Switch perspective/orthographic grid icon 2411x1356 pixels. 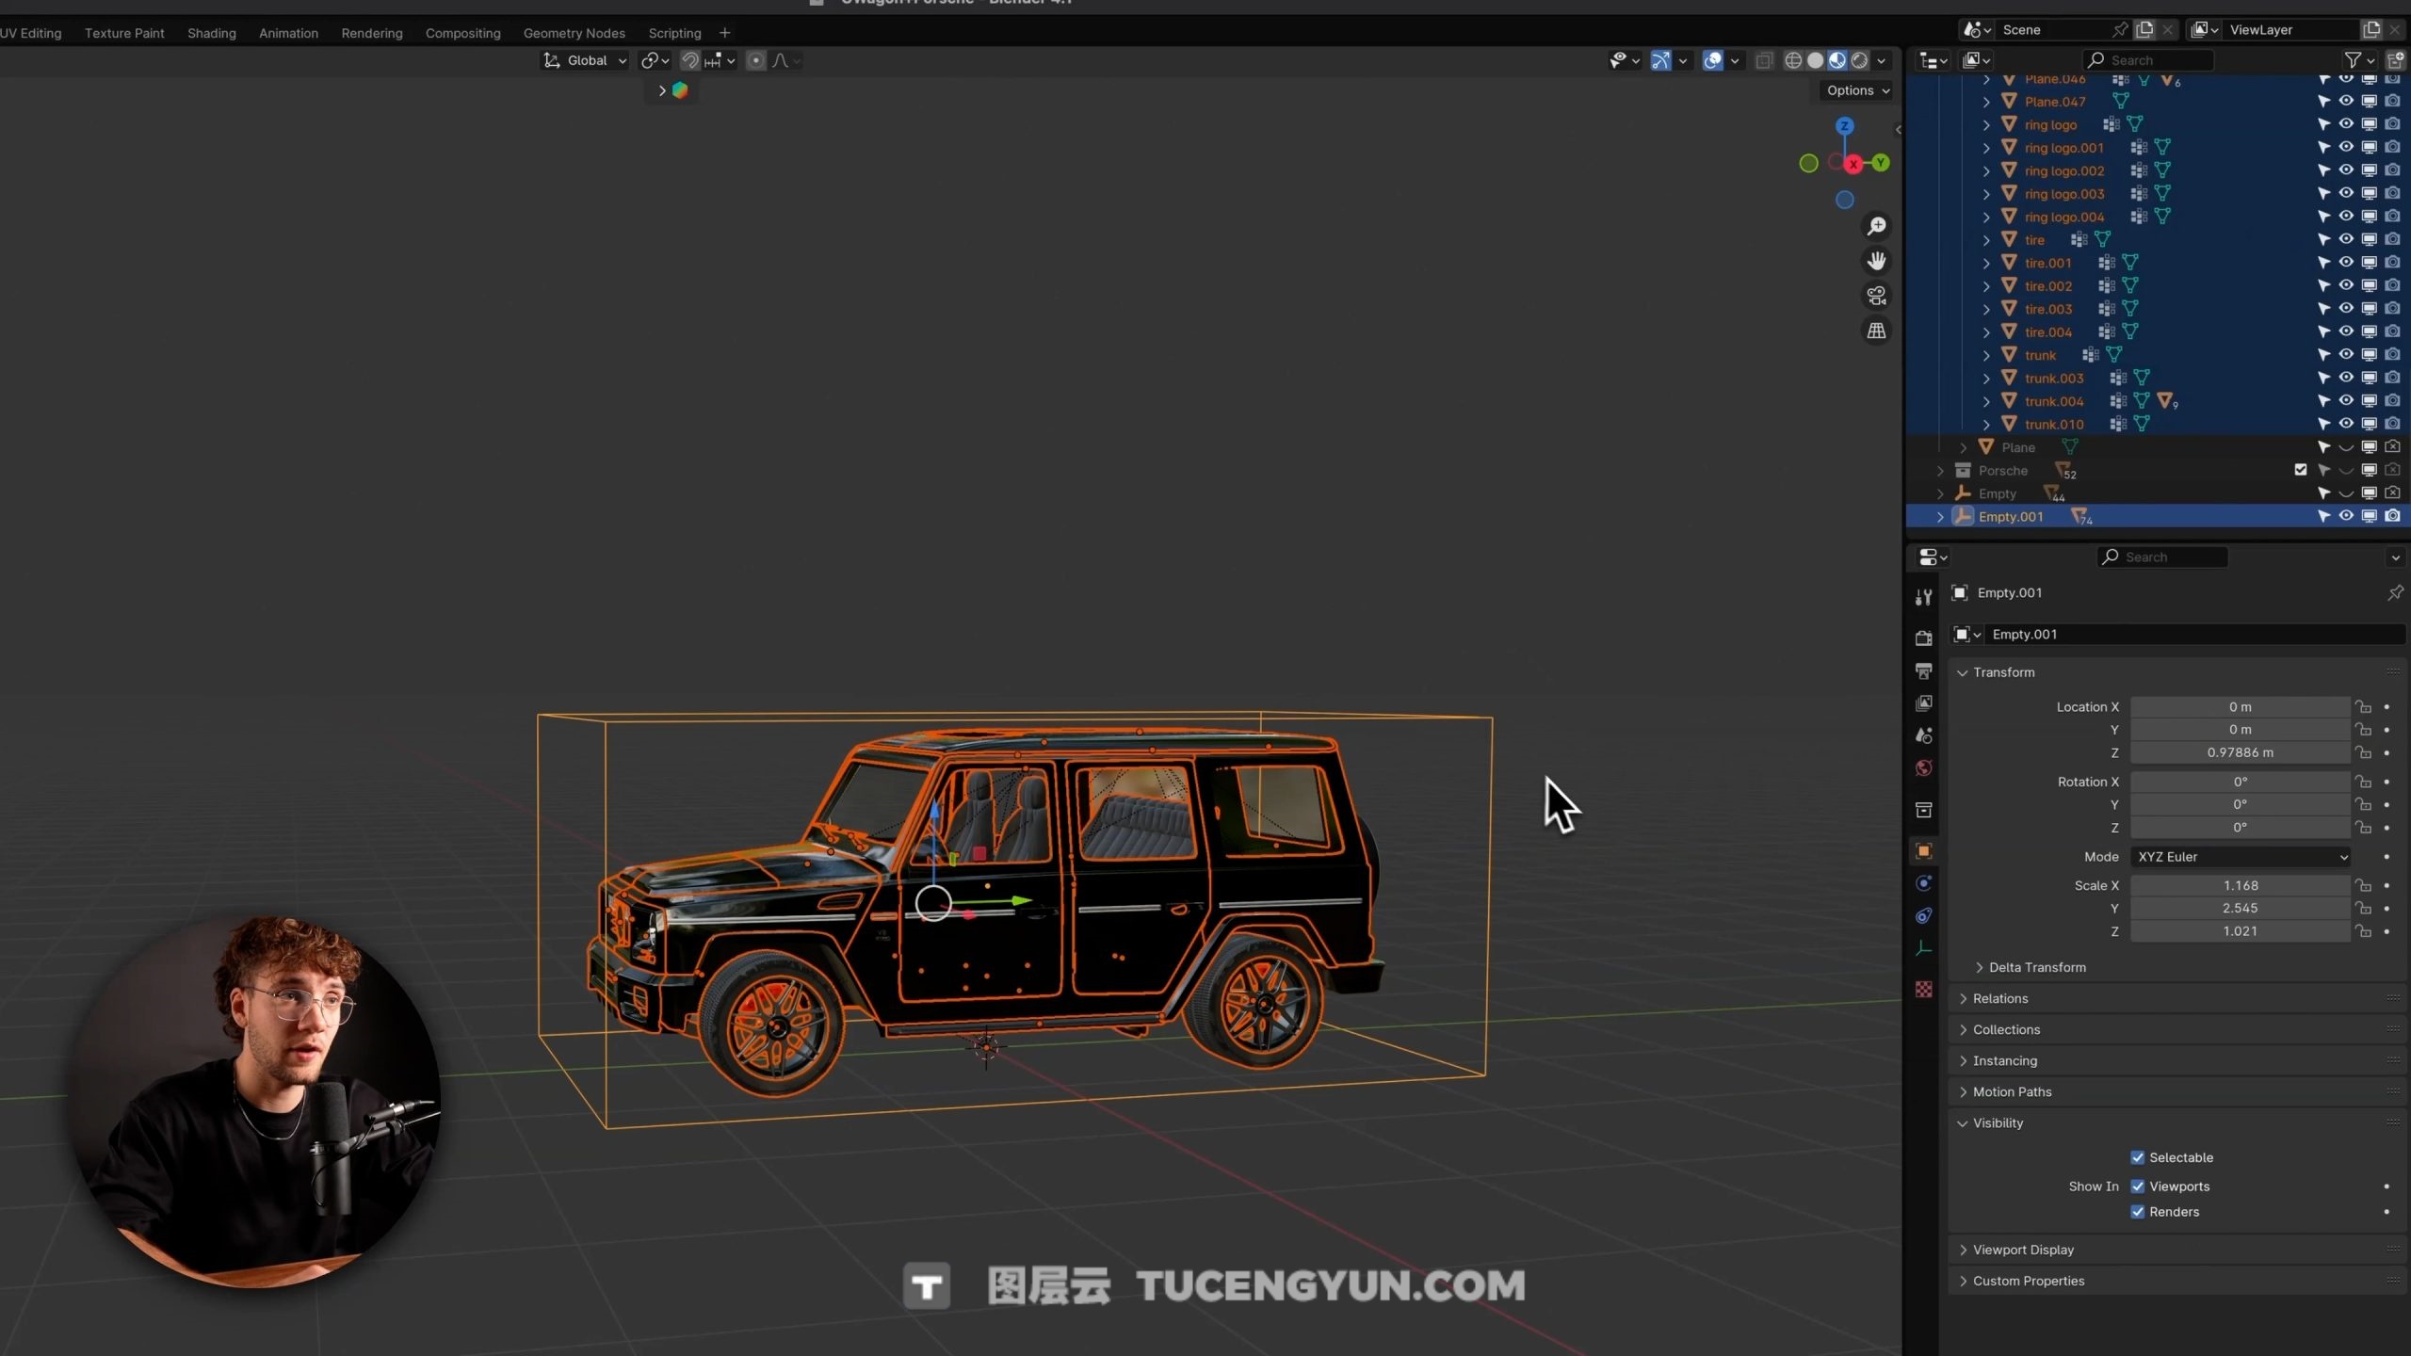pyautogui.click(x=1876, y=331)
